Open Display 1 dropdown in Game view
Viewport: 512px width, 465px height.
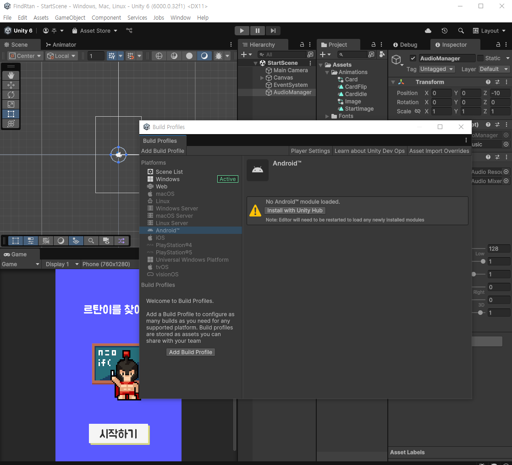click(x=62, y=264)
